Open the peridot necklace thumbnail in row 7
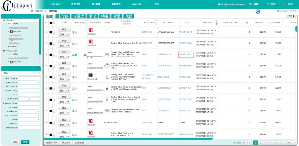299x146 pixels. [107, 99]
